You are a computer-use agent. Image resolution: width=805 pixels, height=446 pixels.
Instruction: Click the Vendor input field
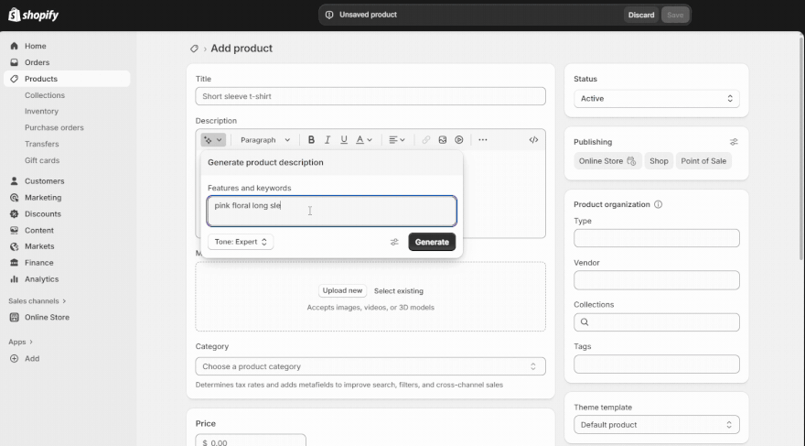coord(656,280)
